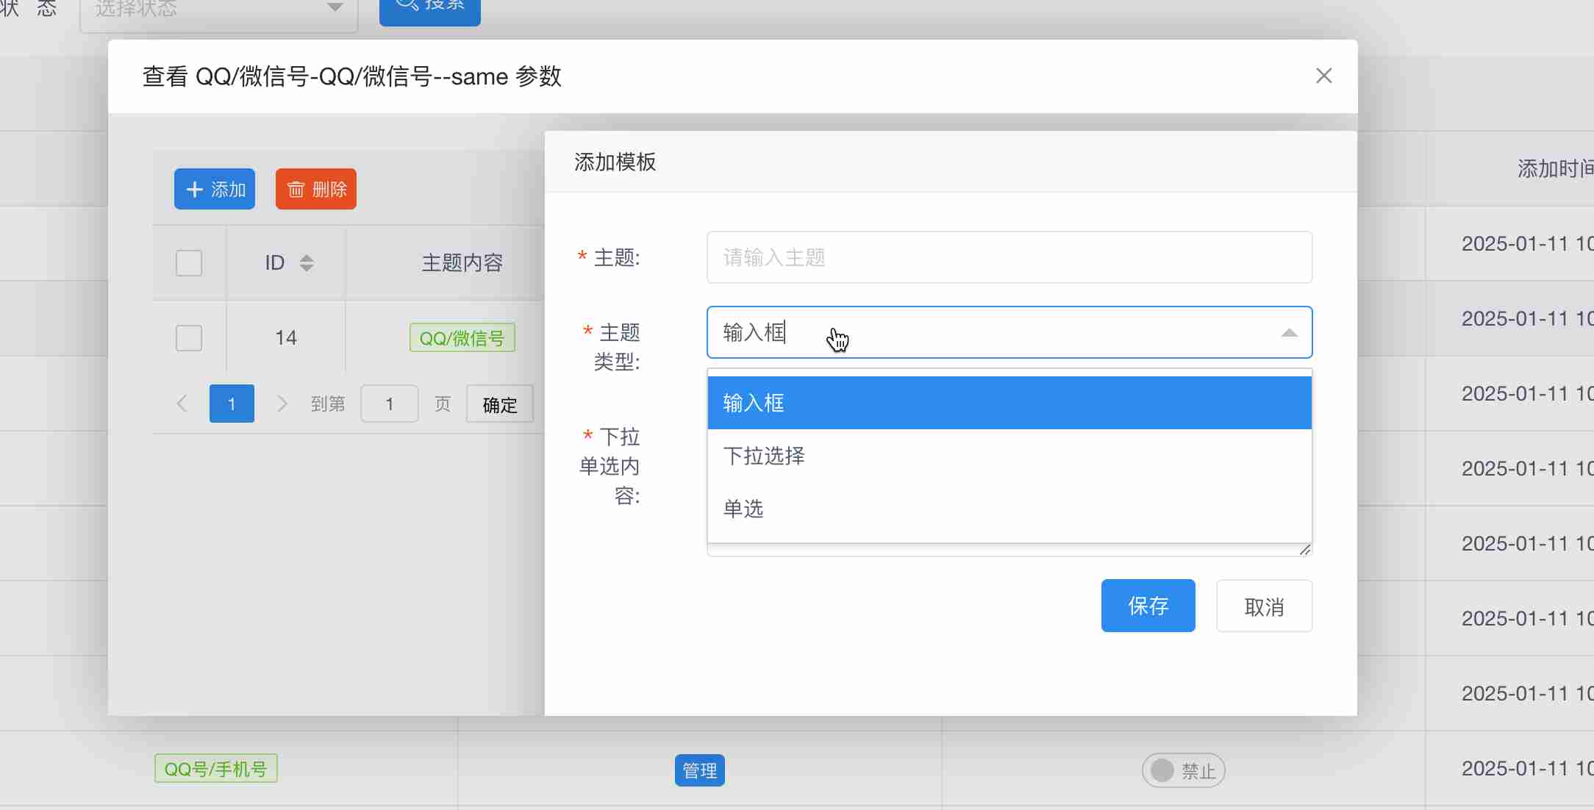
Task: Close the 查看 参数 dialog with X
Action: click(x=1323, y=76)
